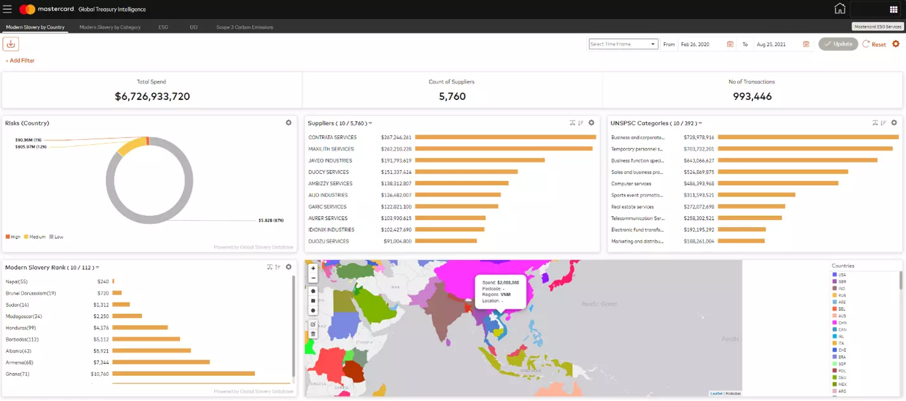This screenshot has width=906, height=401.
Task: Click the Suppliers panel axis-scale icon
Action: (x=572, y=123)
